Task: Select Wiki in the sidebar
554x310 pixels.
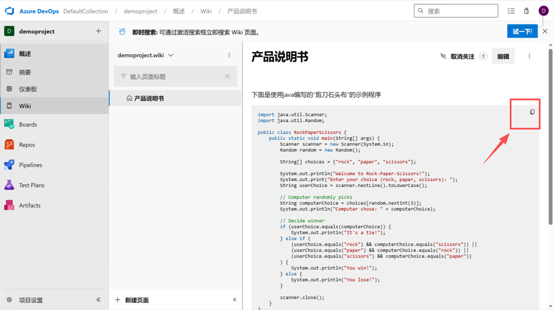Action: pos(55,105)
